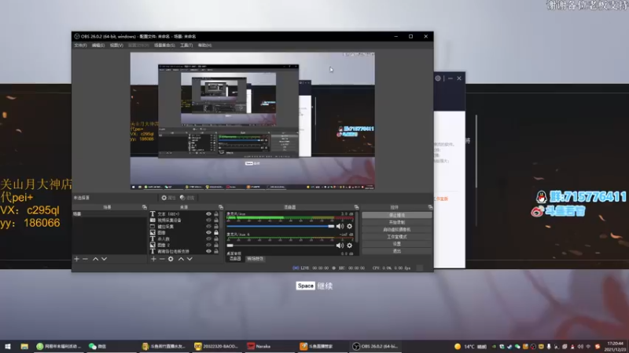
Task: Add a new source with the Sources plus icon
Action: [153, 259]
